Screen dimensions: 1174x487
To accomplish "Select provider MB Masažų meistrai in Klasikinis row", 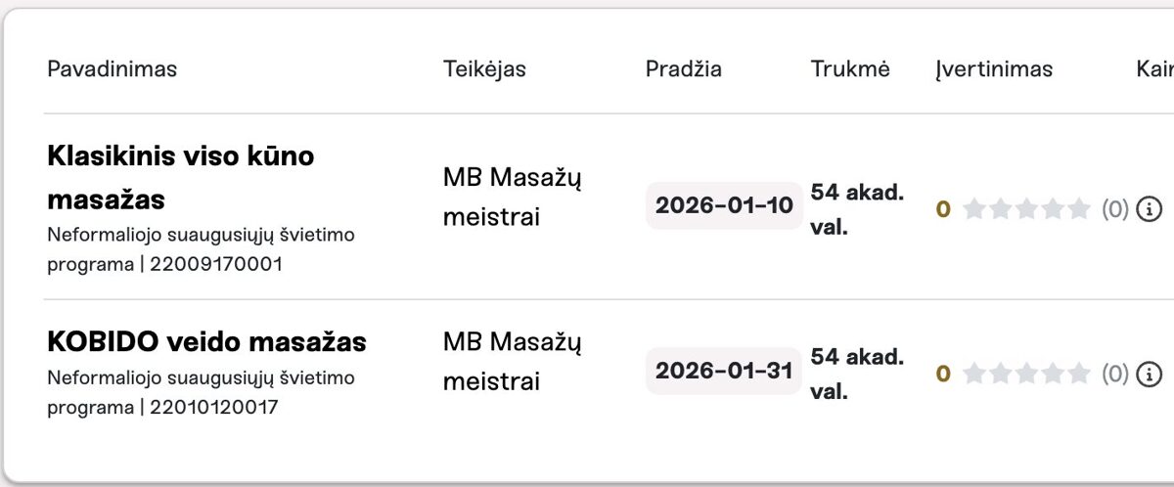I will 512,197.
